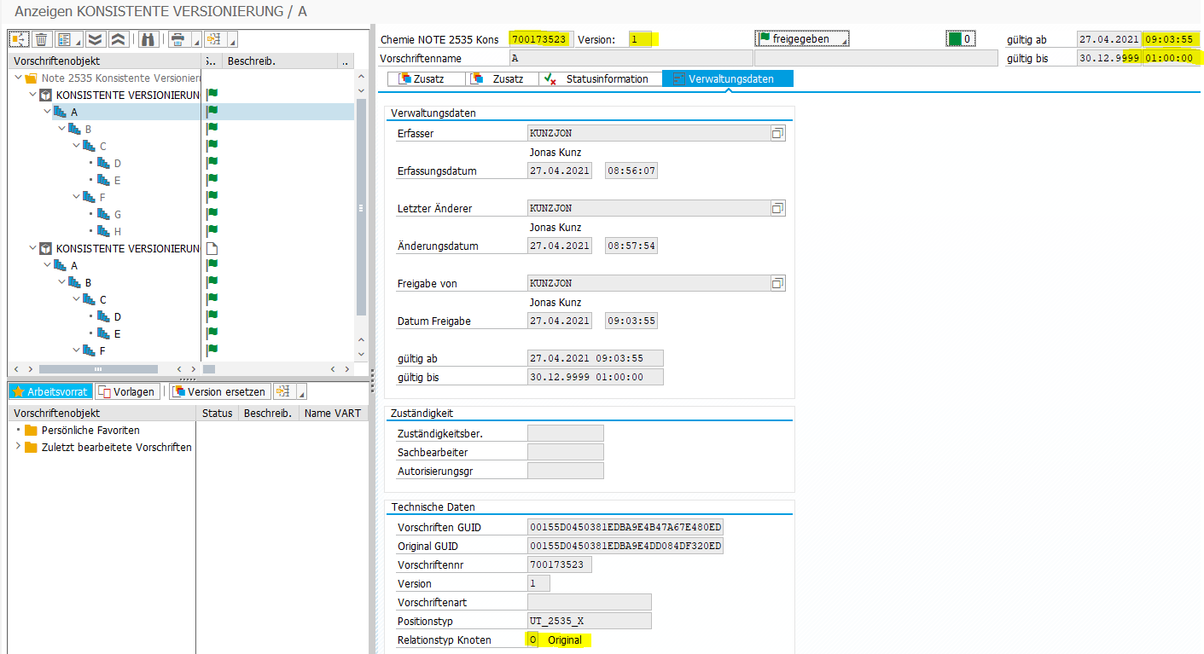1204x654 pixels.
Task: Select the Verwaltungsdaten tab
Action: [x=728, y=78]
